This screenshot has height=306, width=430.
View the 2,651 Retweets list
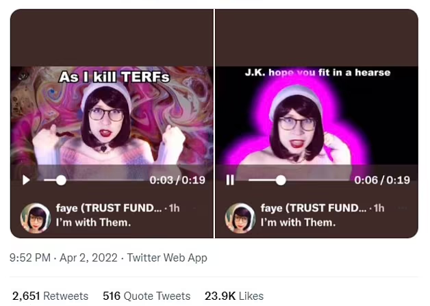click(x=50, y=296)
